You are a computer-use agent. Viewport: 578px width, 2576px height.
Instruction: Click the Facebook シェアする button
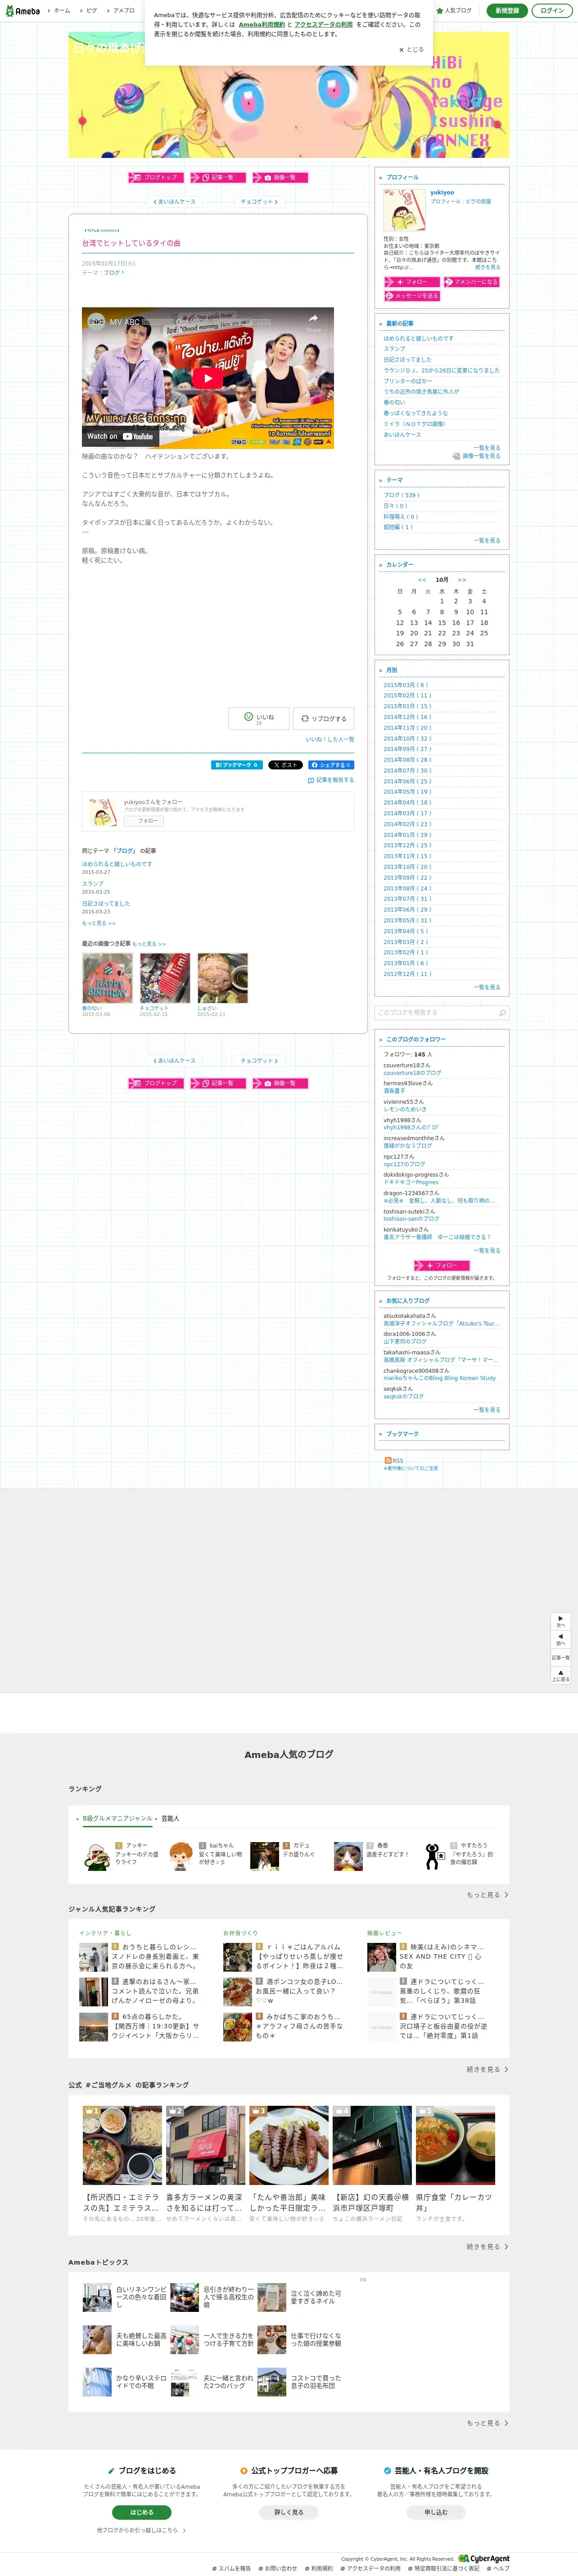331,765
